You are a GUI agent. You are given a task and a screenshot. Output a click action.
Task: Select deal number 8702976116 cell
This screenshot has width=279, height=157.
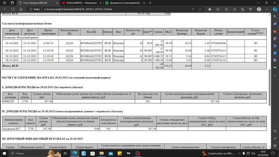point(218,60)
